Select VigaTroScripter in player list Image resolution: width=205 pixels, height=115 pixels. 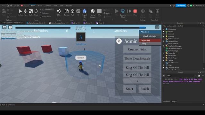(150, 36)
